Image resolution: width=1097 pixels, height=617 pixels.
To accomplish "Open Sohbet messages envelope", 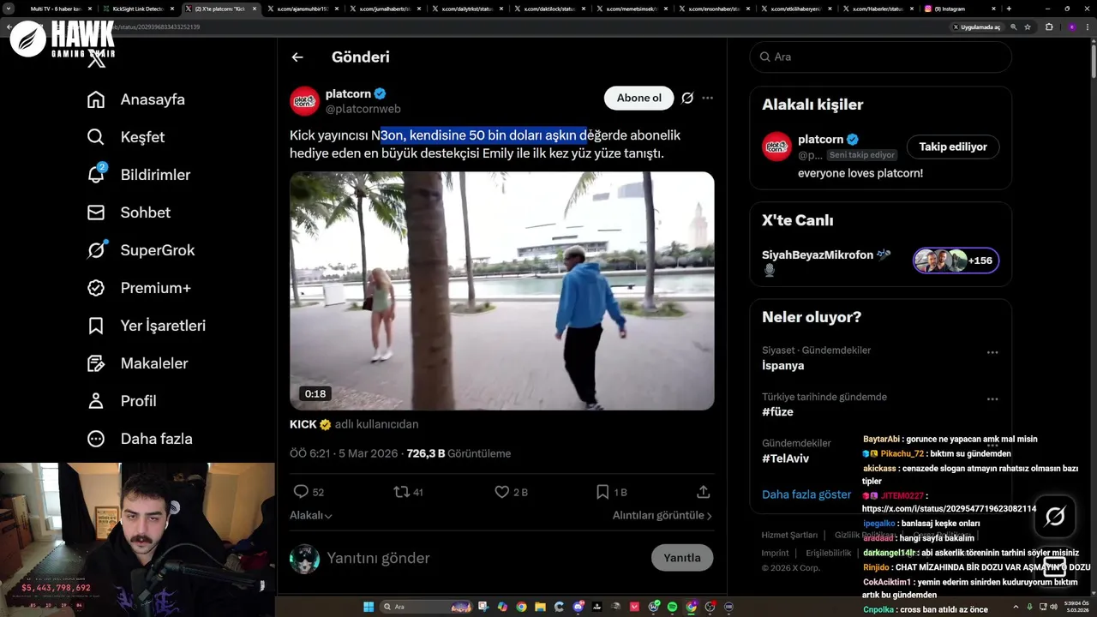I will pyautogui.click(x=96, y=213).
